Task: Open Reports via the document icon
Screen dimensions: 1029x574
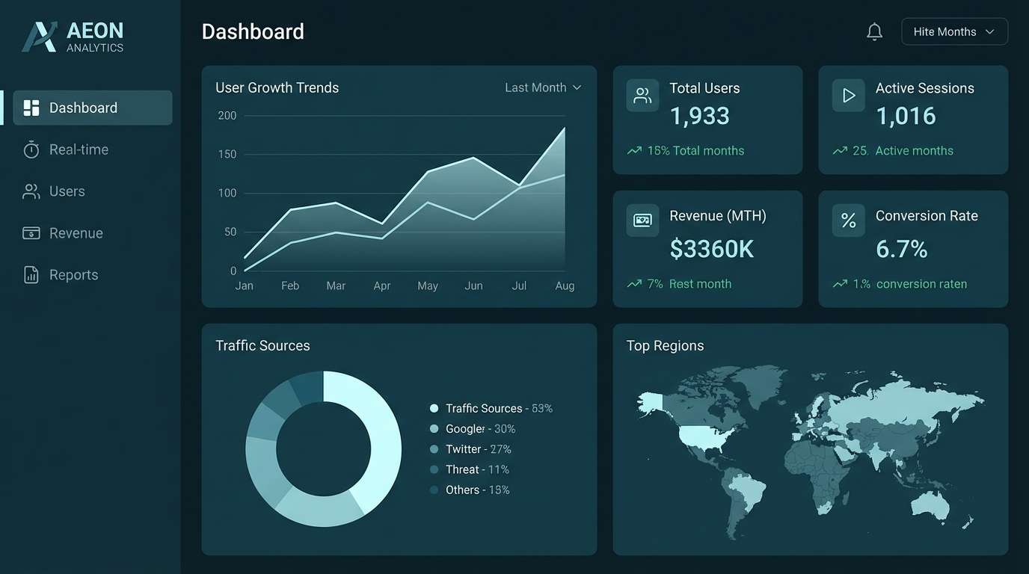Action: [x=31, y=274]
